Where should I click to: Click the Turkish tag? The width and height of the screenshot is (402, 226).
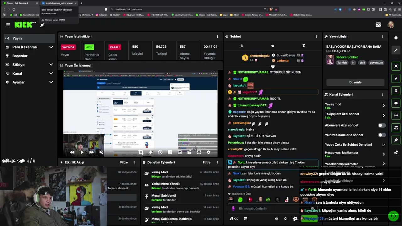tap(342, 63)
